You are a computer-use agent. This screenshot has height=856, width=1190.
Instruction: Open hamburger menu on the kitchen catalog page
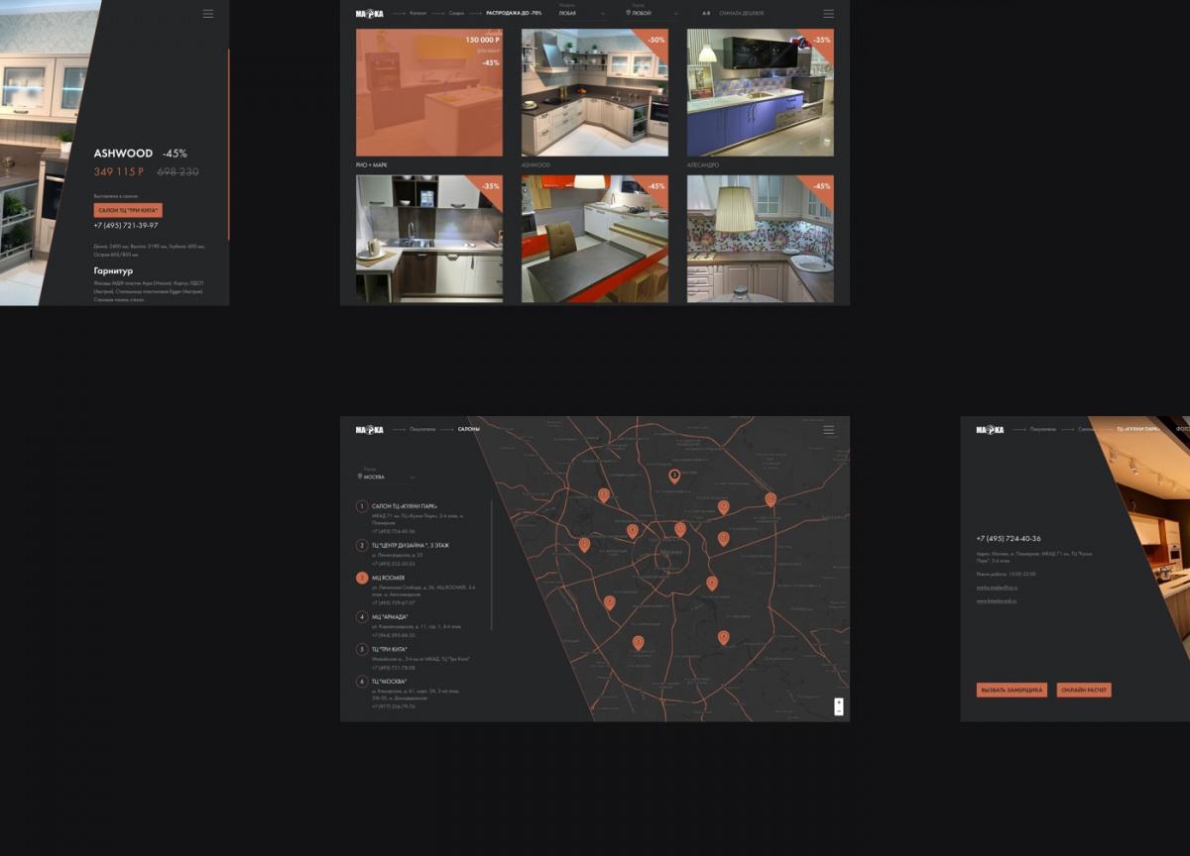[x=828, y=14]
